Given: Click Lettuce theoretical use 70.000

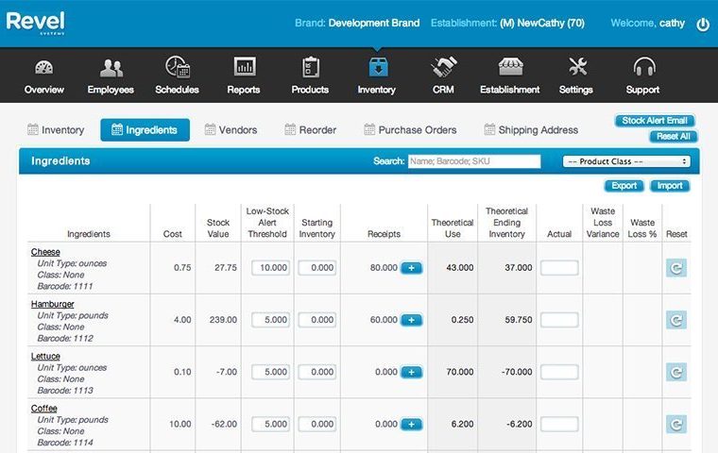Looking at the screenshot, I should [x=460, y=372].
